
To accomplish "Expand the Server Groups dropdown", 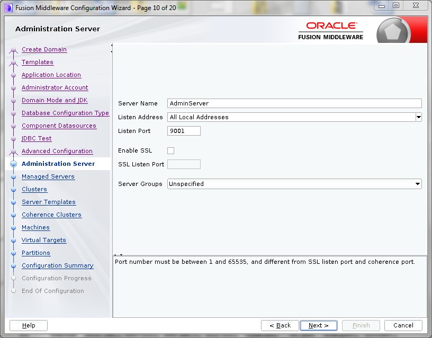I will coord(418,184).
